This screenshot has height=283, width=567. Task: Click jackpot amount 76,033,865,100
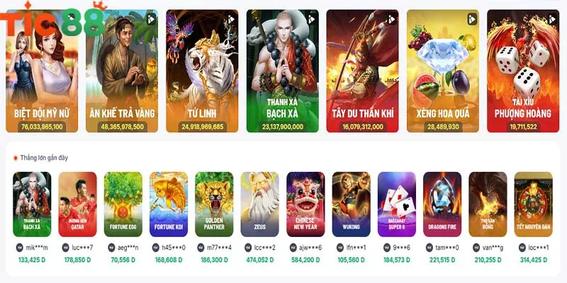coord(42,127)
